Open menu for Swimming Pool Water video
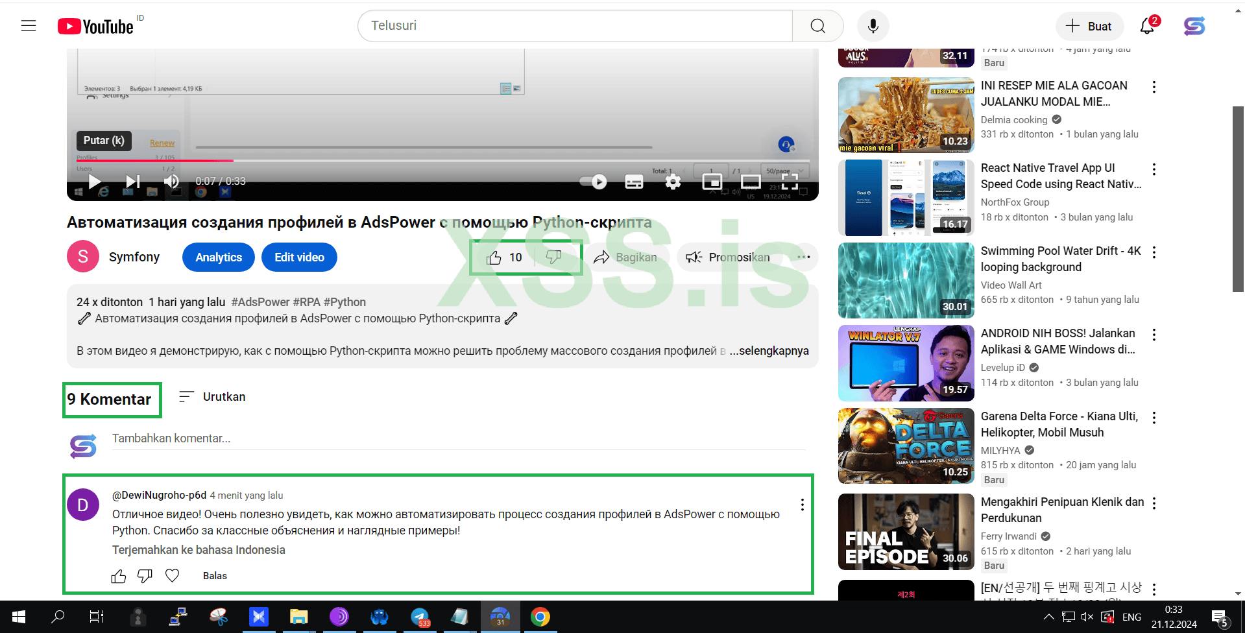Screen dimensions: 1245x633 [1154, 252]
